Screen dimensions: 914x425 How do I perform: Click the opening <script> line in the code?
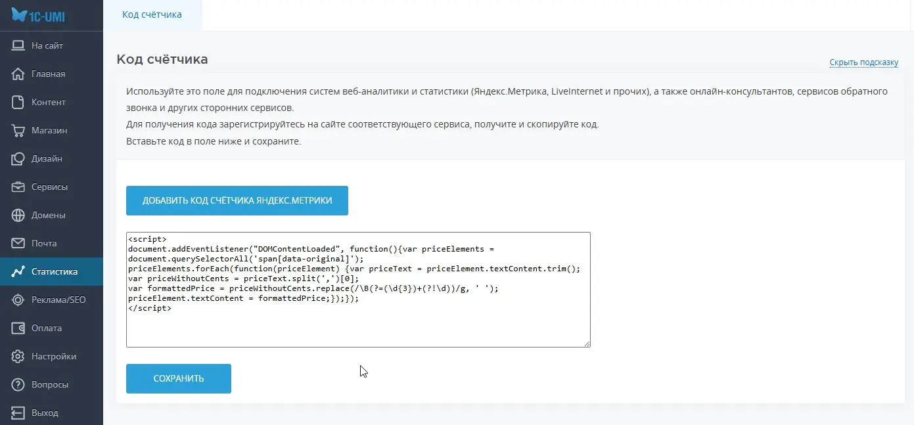pyautogui.click(x=148, y=239)
